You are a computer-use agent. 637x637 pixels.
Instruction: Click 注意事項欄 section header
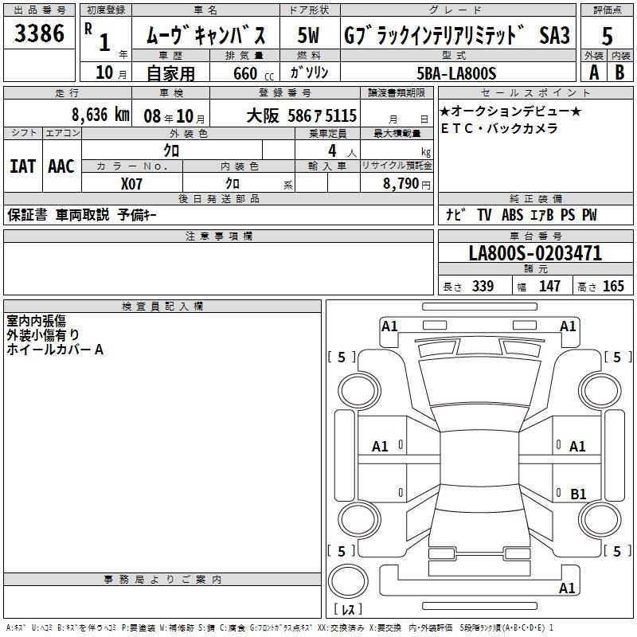pos(218,236)
